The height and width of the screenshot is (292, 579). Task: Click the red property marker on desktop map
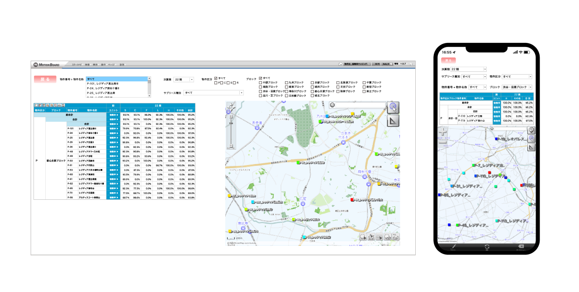coord(352,199)
